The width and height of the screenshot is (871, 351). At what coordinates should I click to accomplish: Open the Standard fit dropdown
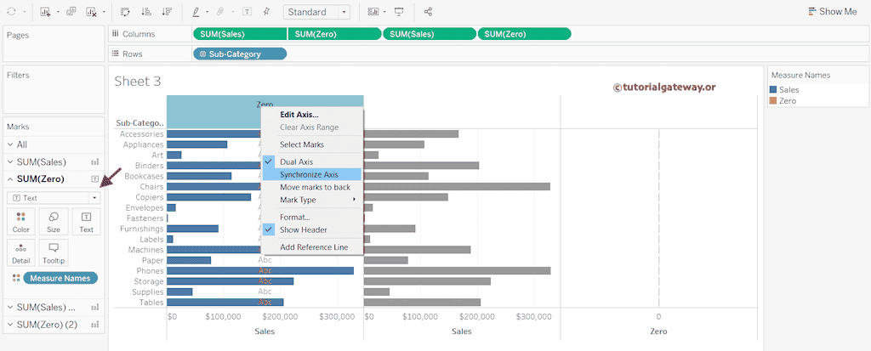click(x=316, y=12)
